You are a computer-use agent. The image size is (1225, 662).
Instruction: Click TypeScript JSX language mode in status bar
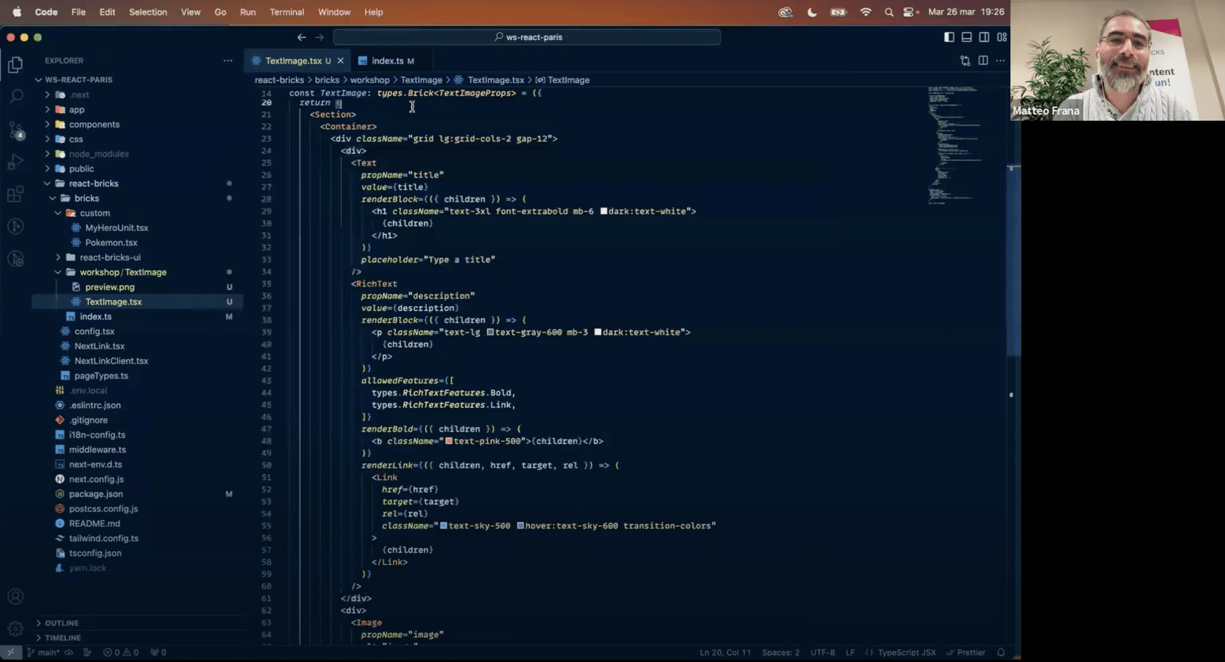[906, 652]
